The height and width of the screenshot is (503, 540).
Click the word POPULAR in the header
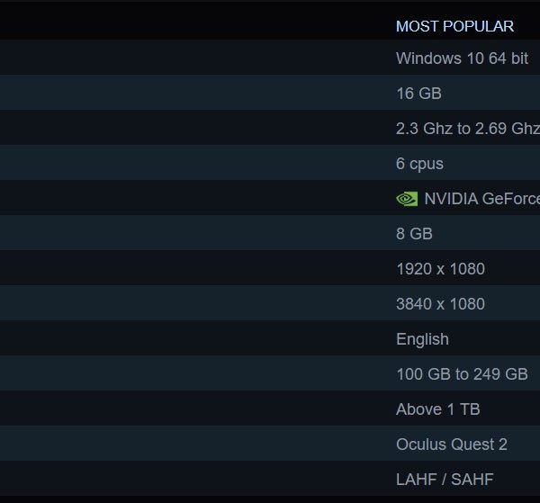(x=479, y=26)
